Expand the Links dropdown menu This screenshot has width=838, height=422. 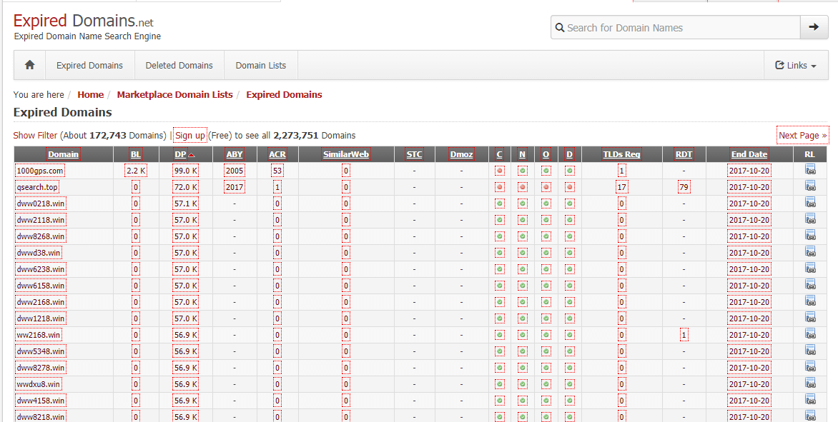(796, 65)
